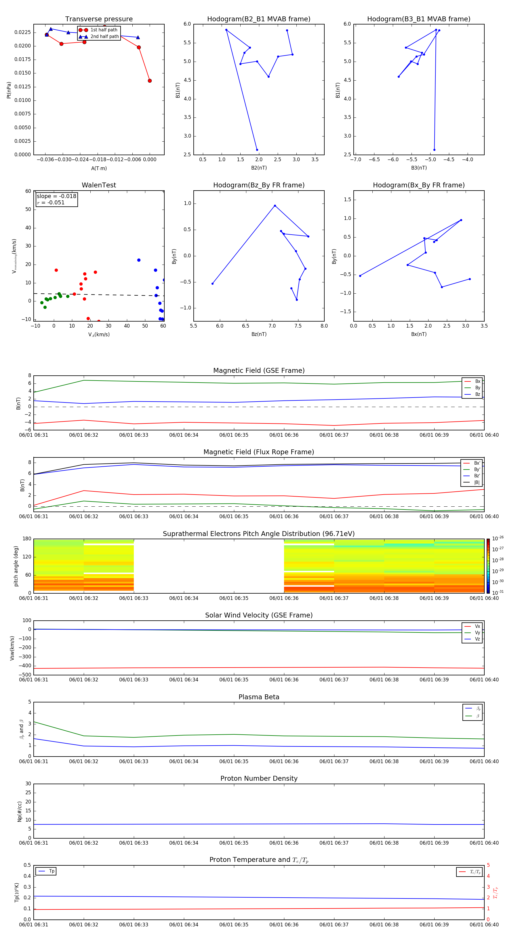Click the 'Bz' legend entry in GSE field plot
This screenshot has height=950, width=518.
[x=472, y=395]
